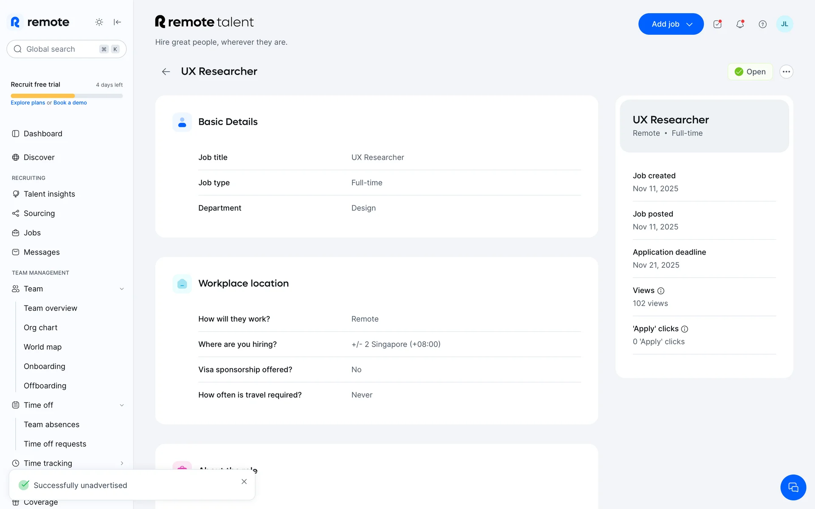Click the Explore plans link
The width and height of the screenshot is (815, 509).
(x=28, y=103)
